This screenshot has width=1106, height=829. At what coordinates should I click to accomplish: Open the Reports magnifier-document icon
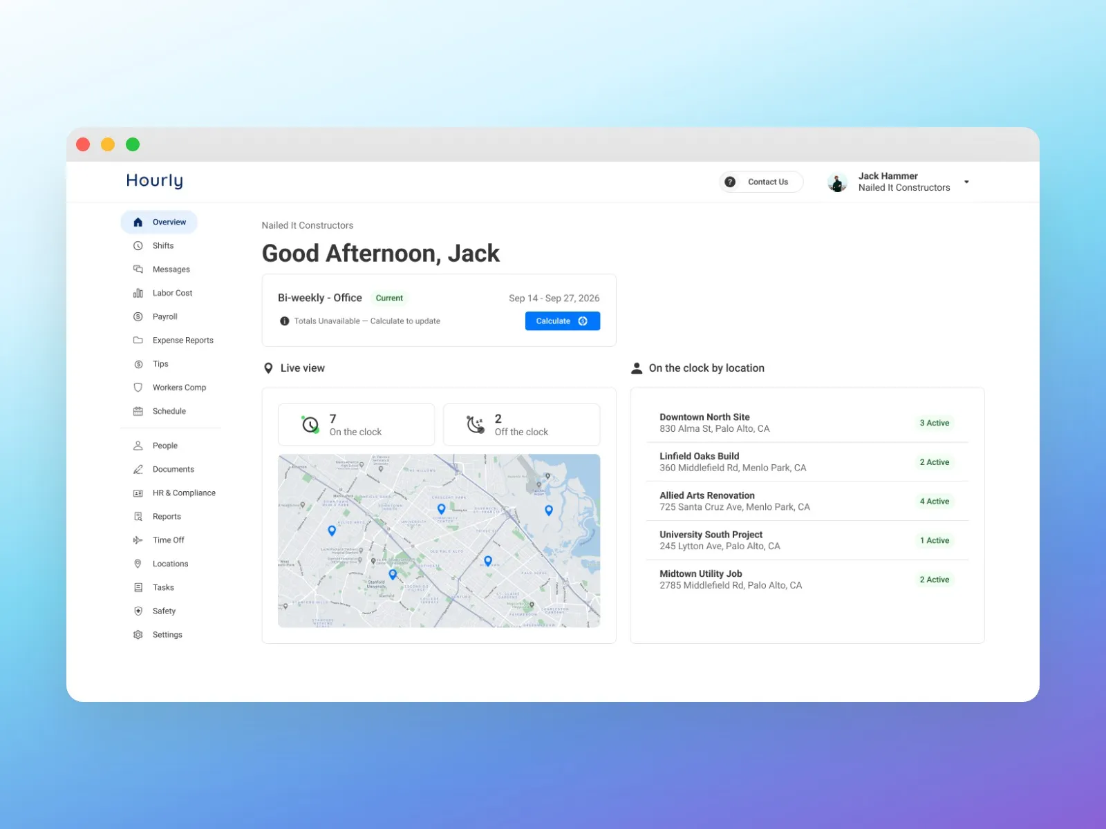pos(138,517)
